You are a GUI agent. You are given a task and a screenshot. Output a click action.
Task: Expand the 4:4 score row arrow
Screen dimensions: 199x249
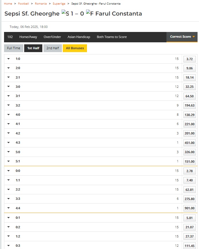pos(9,208)
